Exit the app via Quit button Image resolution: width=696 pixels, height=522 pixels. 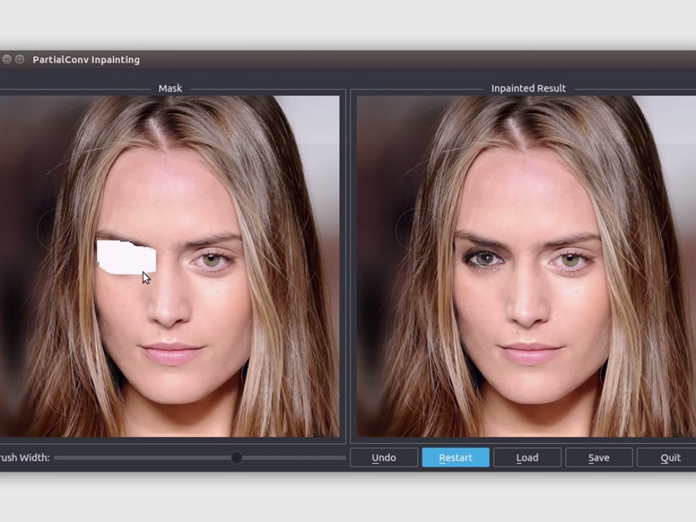click(670, 457)
